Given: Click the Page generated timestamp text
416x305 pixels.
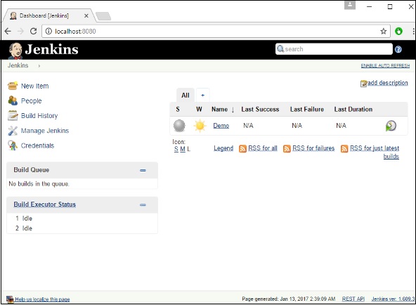Looking at the screenshot, I should coord(288,299).
